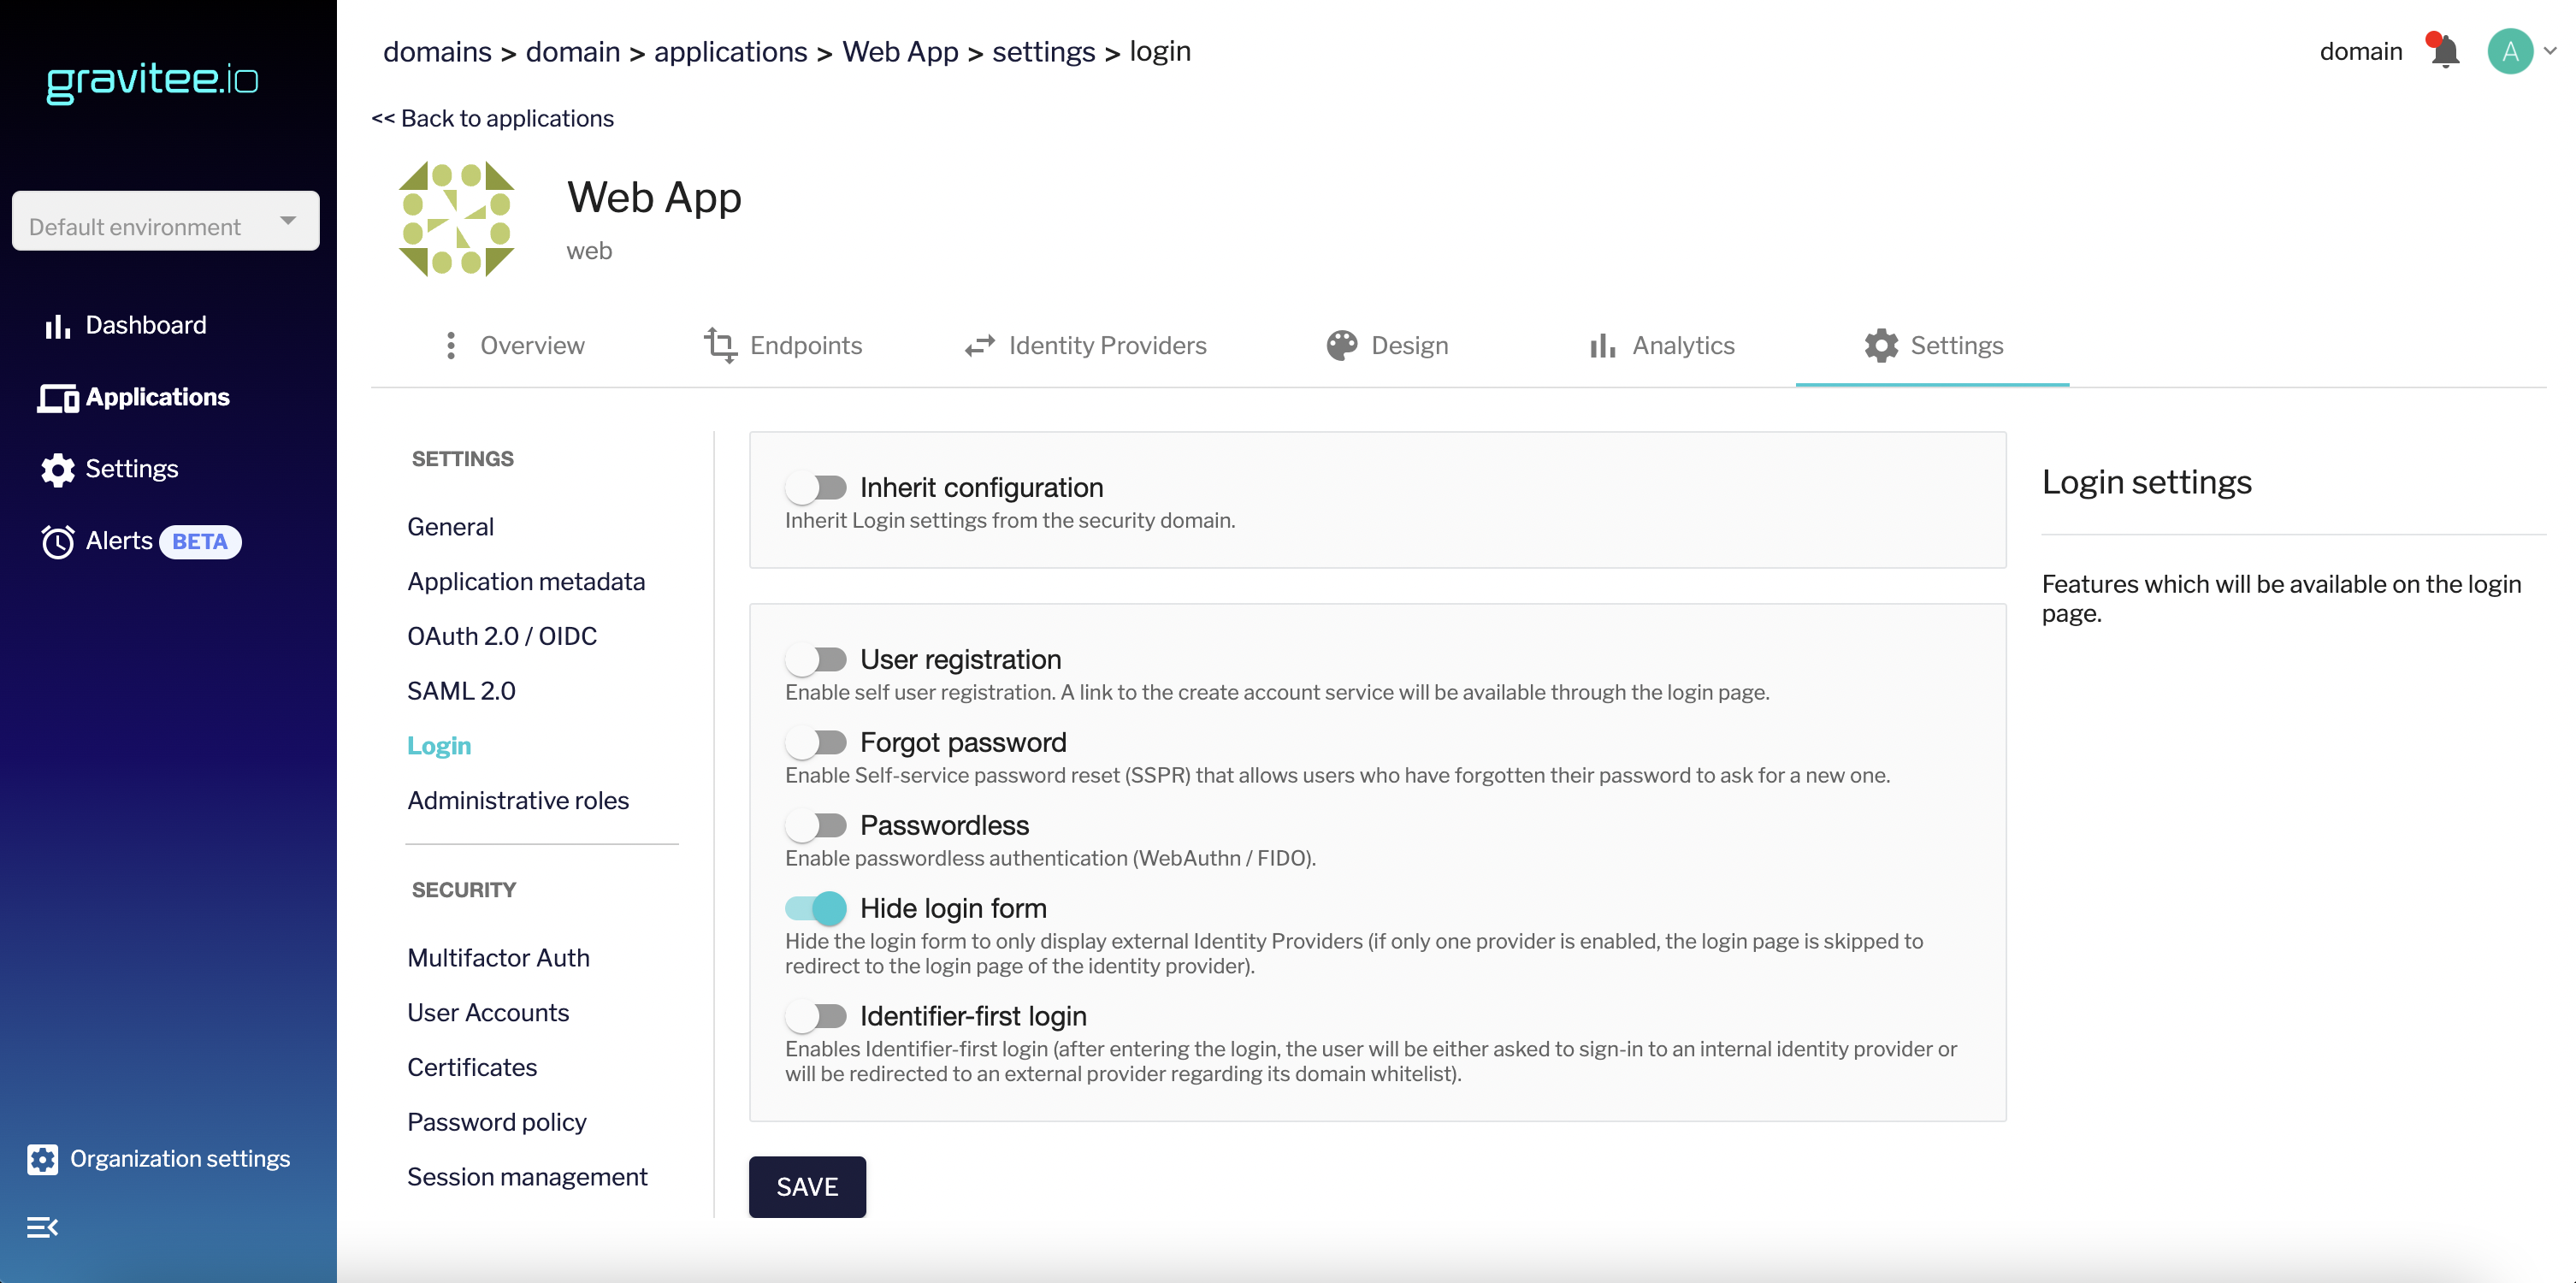
Task: Turn on Inherit configuration switch
Action: 816,487
